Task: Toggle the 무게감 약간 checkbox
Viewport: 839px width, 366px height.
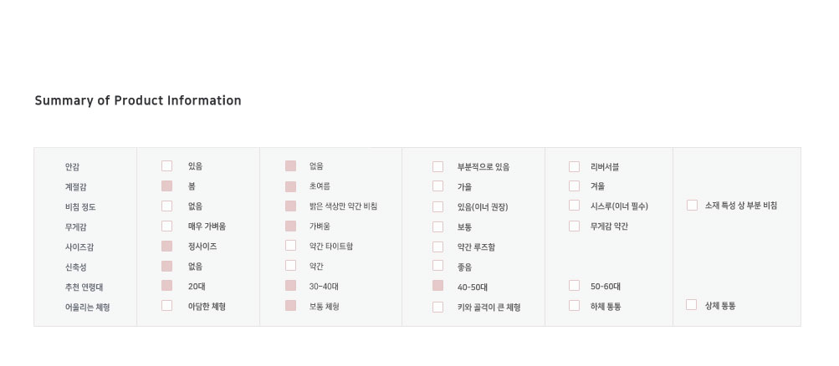Action: (575, 226)
